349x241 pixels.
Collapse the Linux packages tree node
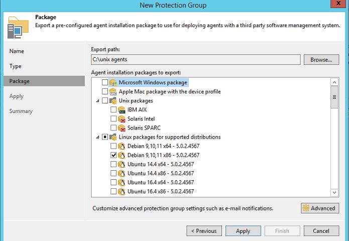click(x=97, y=137)
